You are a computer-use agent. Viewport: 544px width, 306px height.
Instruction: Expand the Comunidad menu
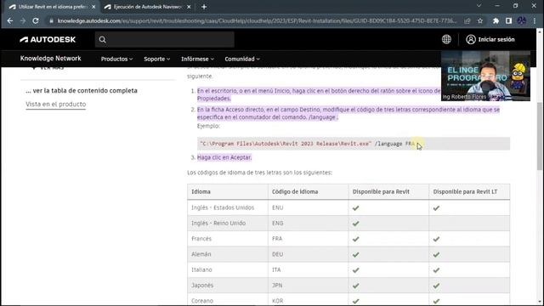pos(242,59)
